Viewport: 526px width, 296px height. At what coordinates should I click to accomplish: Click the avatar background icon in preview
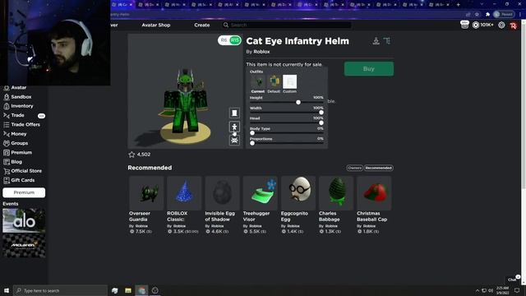pyautogui.click(x=234, y=113)
